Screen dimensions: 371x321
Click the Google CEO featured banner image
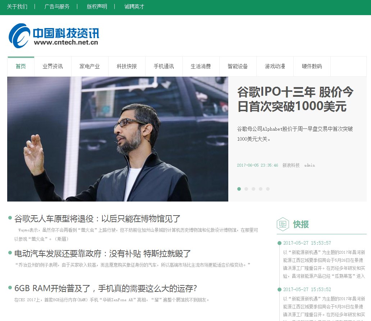point(118,139)
